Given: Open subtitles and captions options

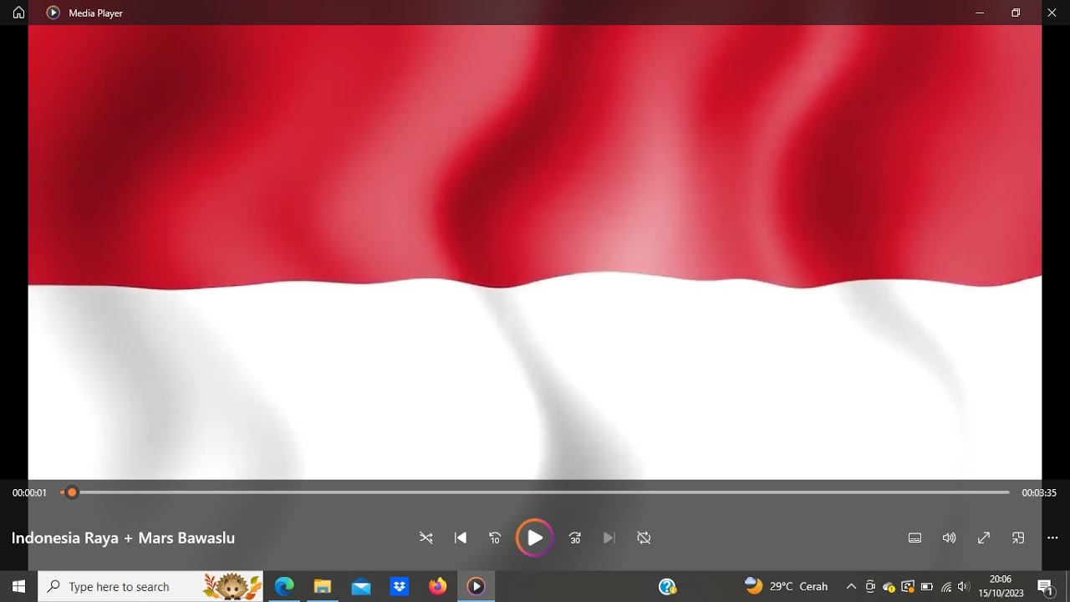Looking at the screenshot, I should (915, 538).
